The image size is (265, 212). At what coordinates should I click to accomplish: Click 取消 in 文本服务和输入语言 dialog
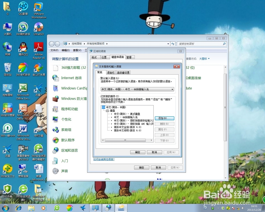[154, 152]
